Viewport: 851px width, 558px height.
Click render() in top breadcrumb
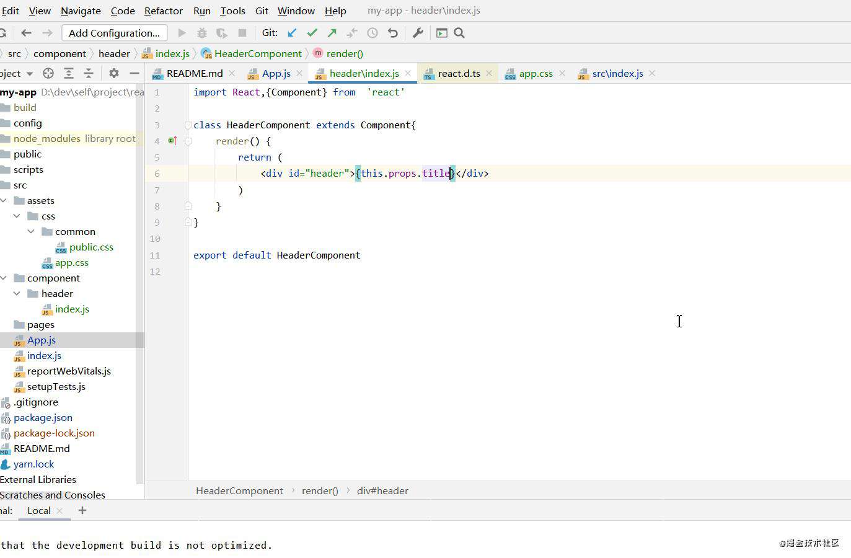pos(345,53)
